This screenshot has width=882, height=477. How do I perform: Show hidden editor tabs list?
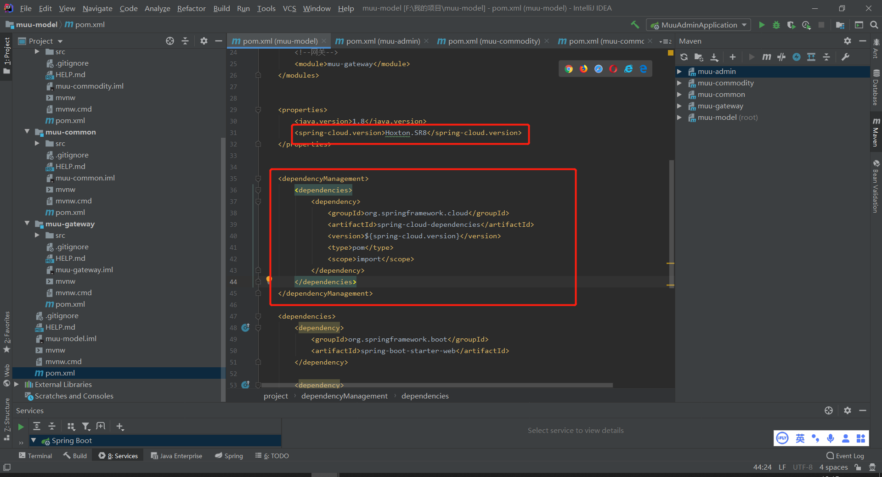tap(666, 41)
